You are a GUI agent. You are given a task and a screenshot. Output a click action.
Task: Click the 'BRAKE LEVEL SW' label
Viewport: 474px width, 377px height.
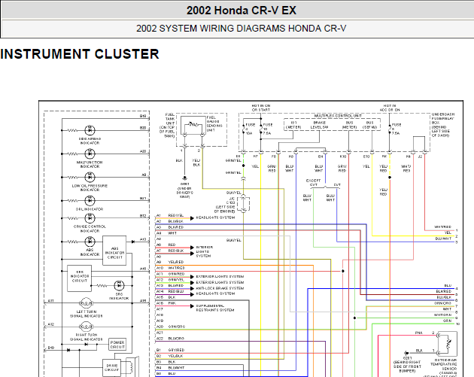(x=319, y=125)
